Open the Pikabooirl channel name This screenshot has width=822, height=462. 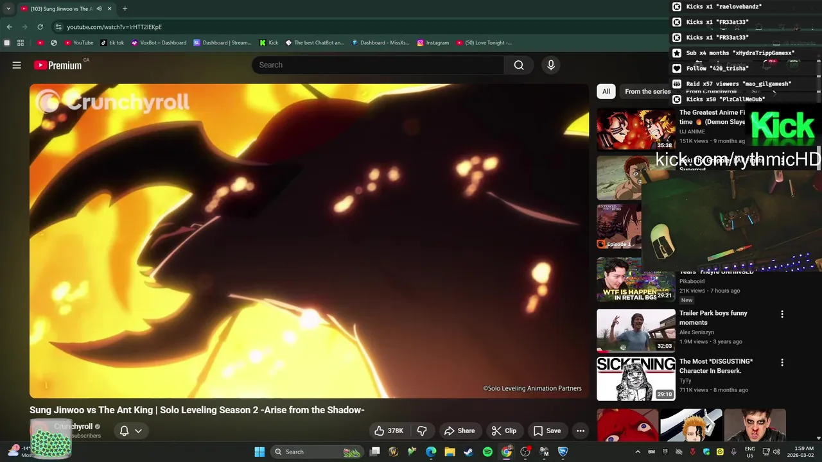692,281
